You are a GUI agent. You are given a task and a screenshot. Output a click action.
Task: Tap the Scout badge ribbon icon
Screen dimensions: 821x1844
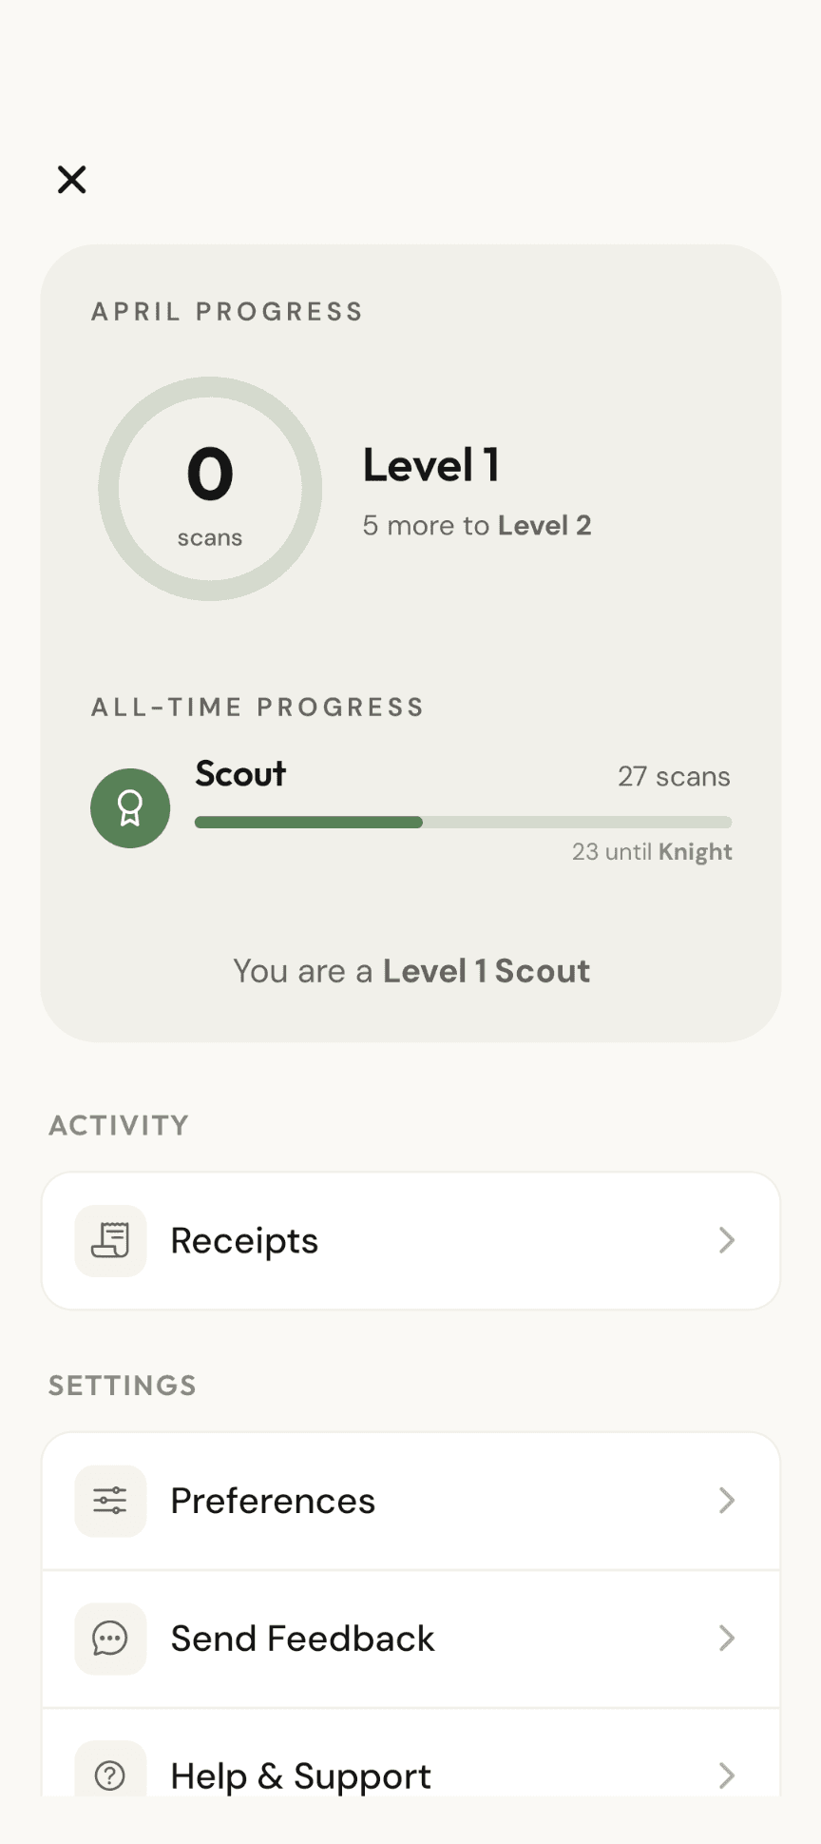pos(130,808)
